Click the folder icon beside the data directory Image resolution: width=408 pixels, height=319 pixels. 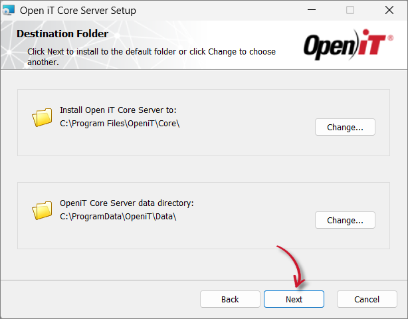click(42, 210)
